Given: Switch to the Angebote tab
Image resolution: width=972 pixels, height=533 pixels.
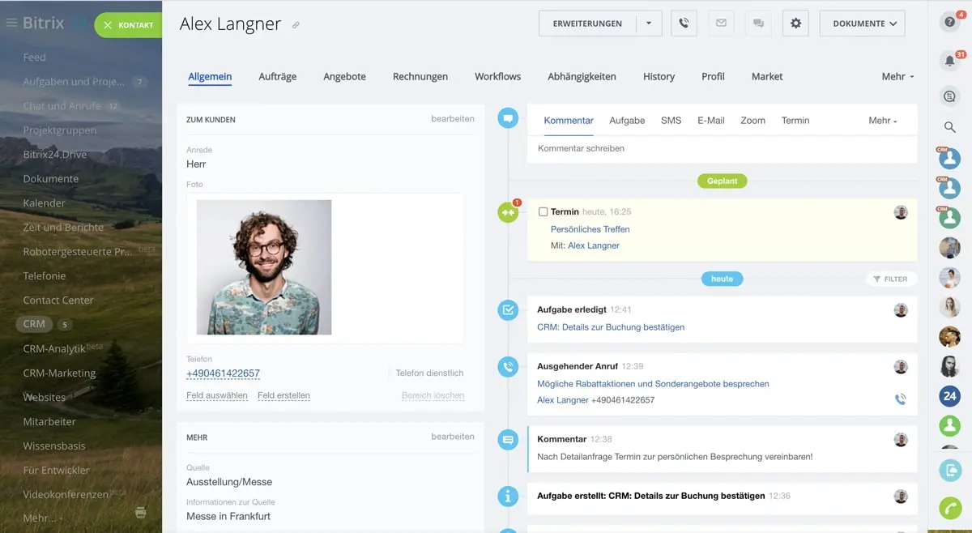Looking at the screenshot, I should click(344, 76).
